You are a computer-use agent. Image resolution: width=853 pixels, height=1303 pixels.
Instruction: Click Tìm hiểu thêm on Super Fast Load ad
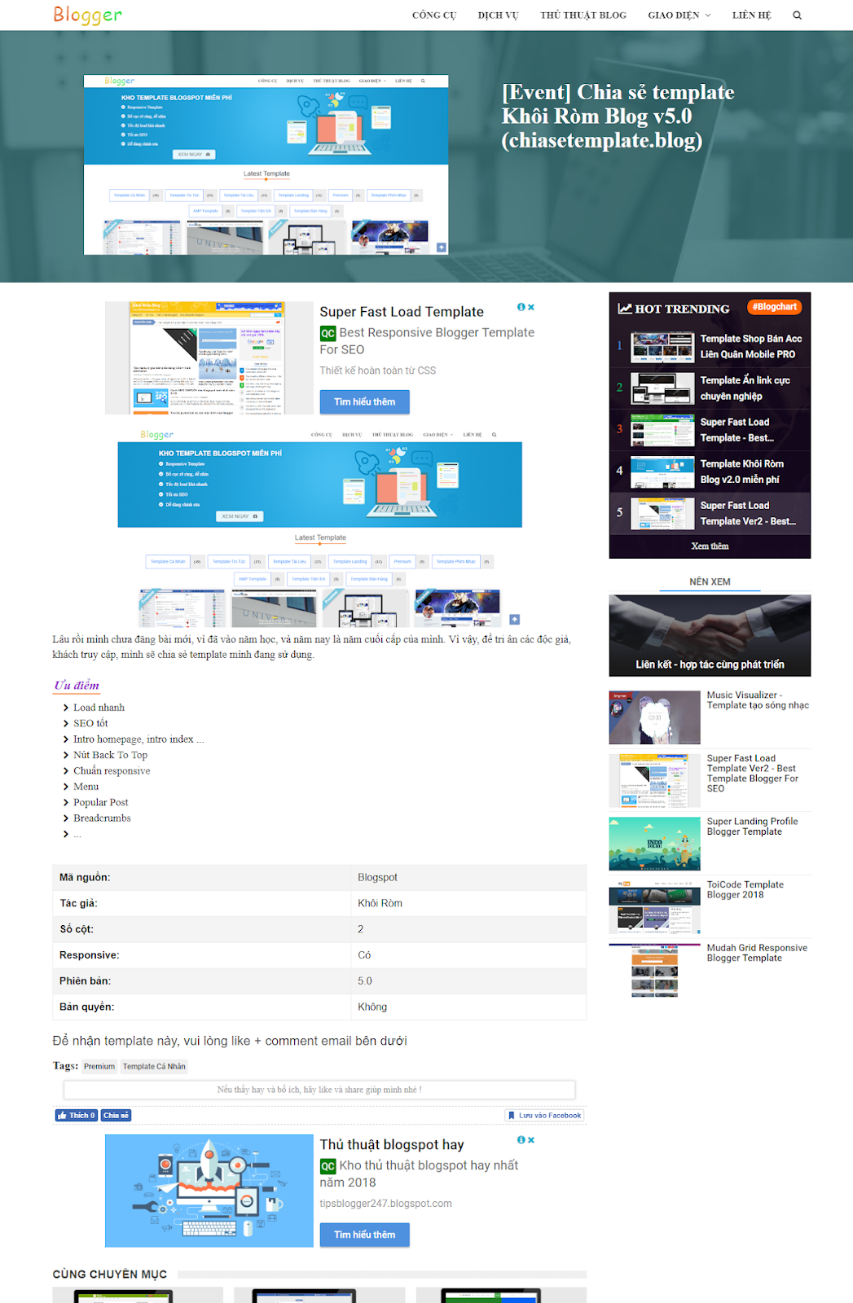(x=364, y=401)
